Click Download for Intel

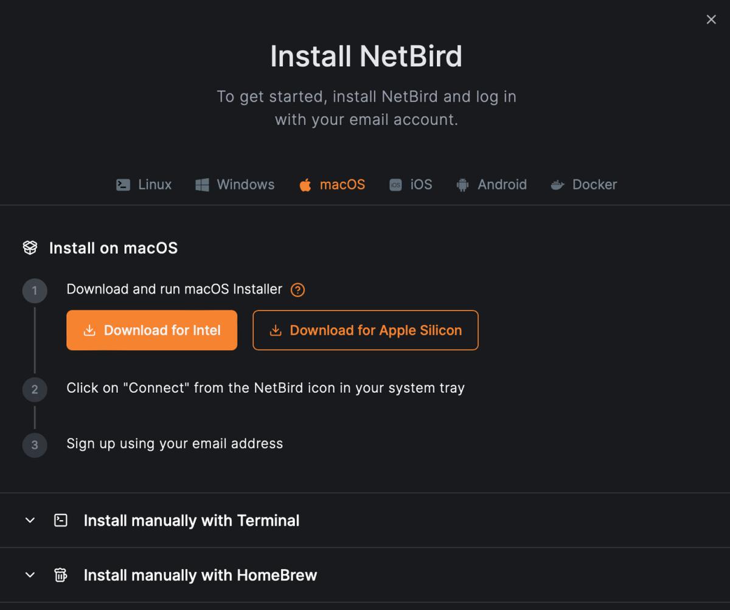(x=151, y=330)
